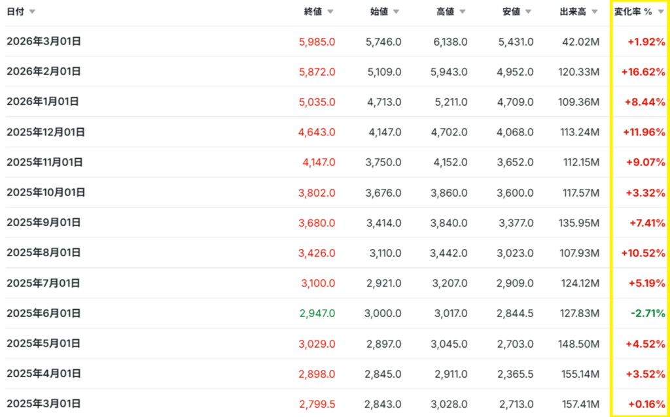Click the 2026年3月01日 date row
Screen dimensions: 670x417
coord(44,41)
